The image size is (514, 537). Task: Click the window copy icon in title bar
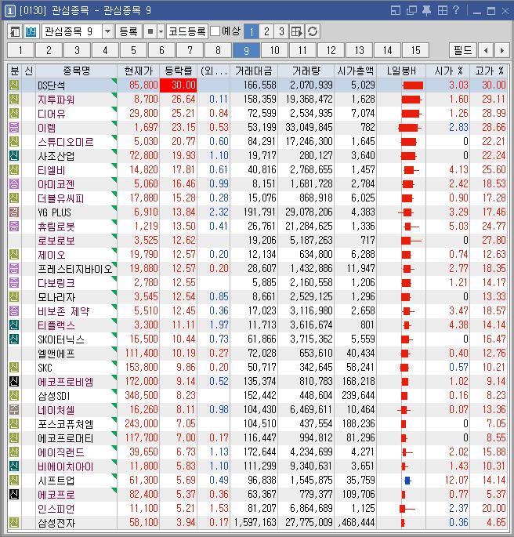point(411,11)
